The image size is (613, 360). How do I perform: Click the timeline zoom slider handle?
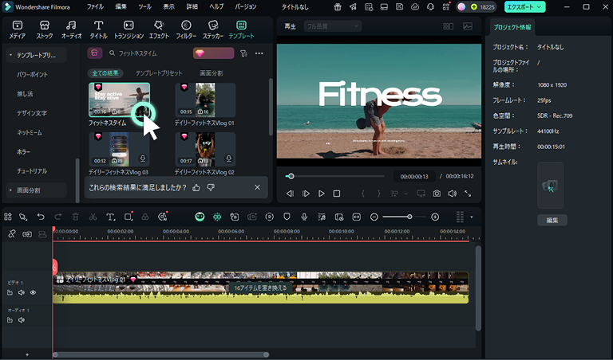pyautogui.click(x=409, y=217)
